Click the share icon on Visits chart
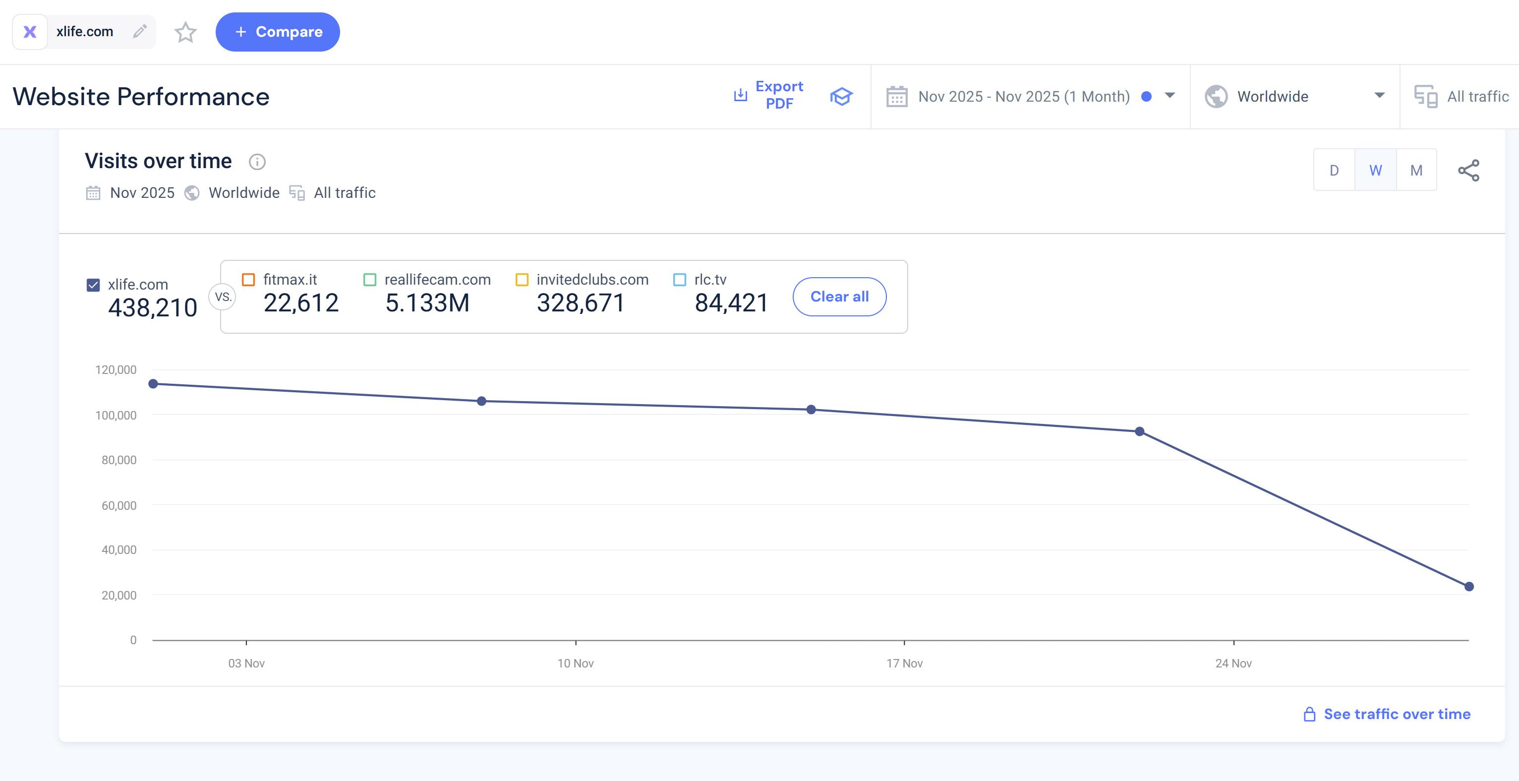 1468,171
